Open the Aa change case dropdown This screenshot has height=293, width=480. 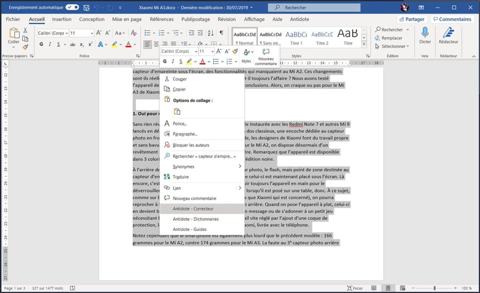pos(120,33)
